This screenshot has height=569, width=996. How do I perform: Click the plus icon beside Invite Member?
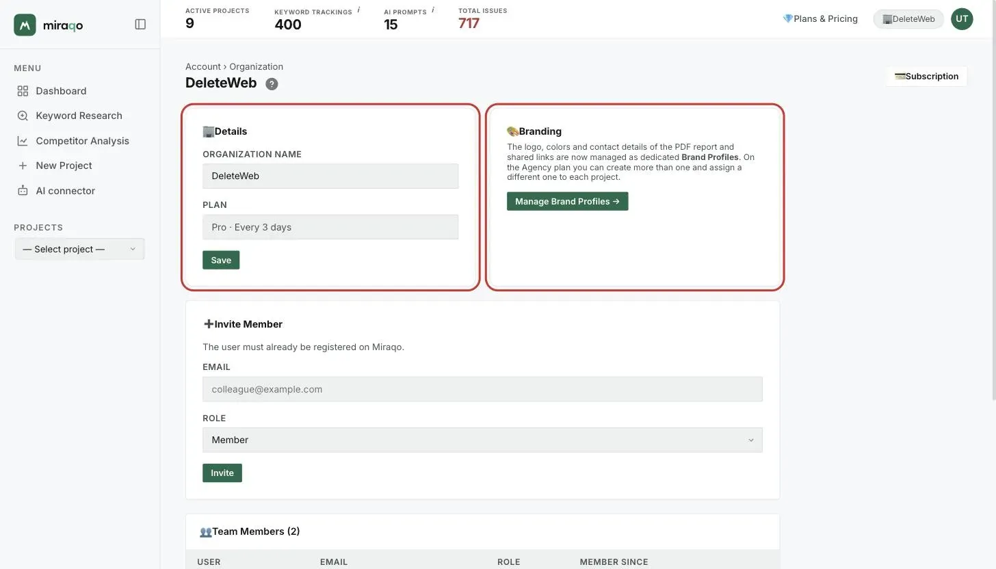click(x=209, y=324)
